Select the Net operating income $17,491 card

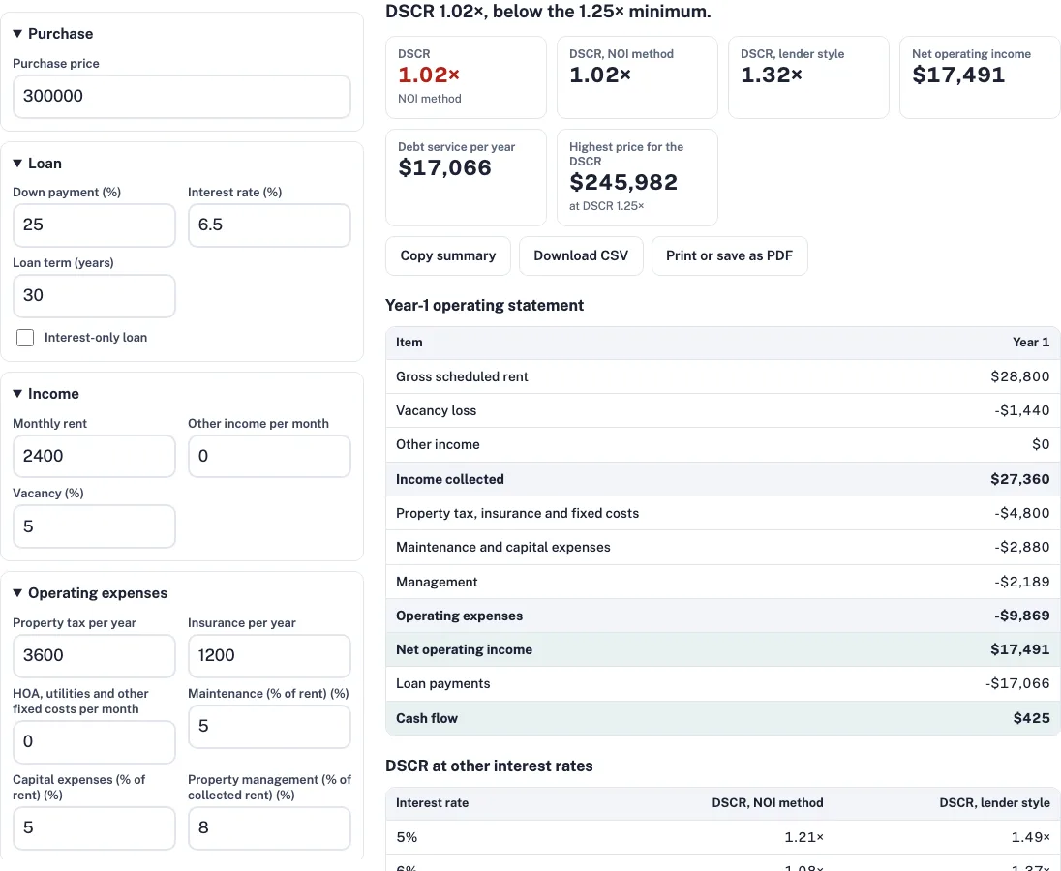(x=980, y=77)
